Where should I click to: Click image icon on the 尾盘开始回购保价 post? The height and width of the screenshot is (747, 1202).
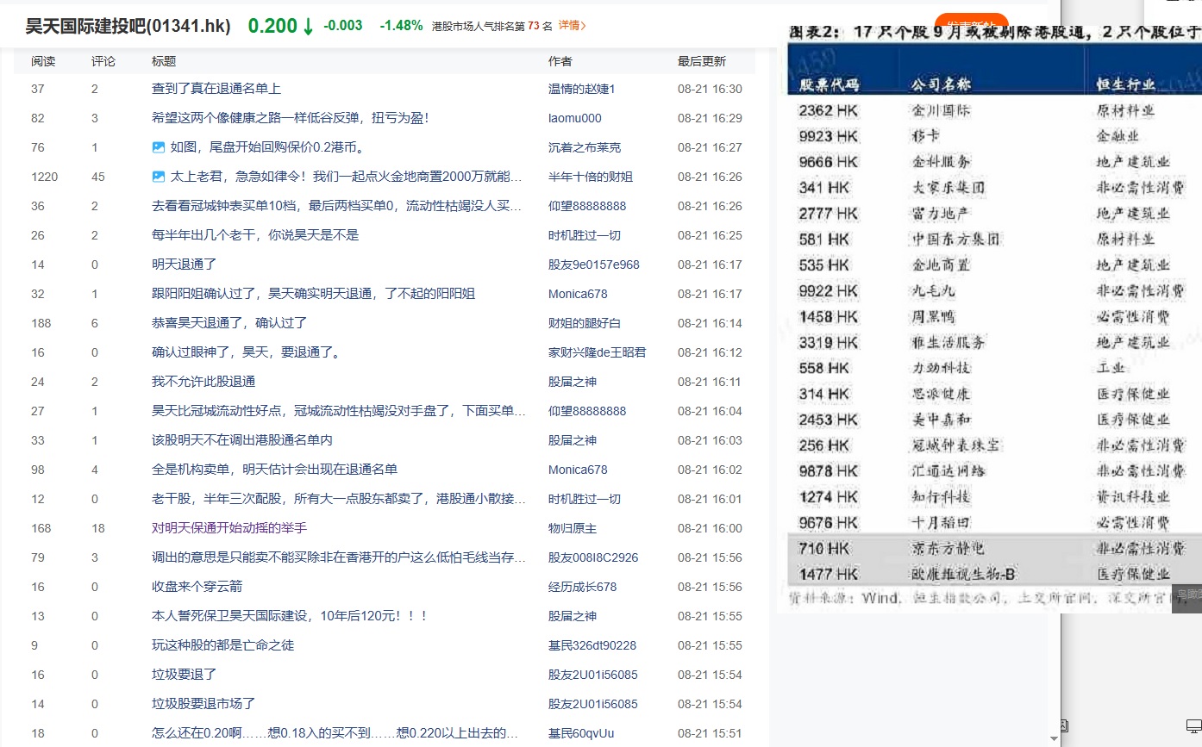[158, 147]
